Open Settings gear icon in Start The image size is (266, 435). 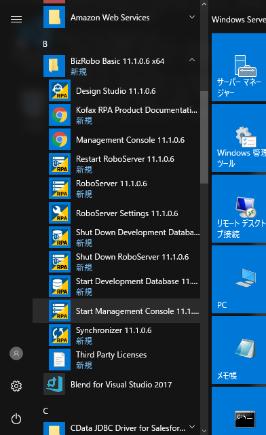click(16, 386)
